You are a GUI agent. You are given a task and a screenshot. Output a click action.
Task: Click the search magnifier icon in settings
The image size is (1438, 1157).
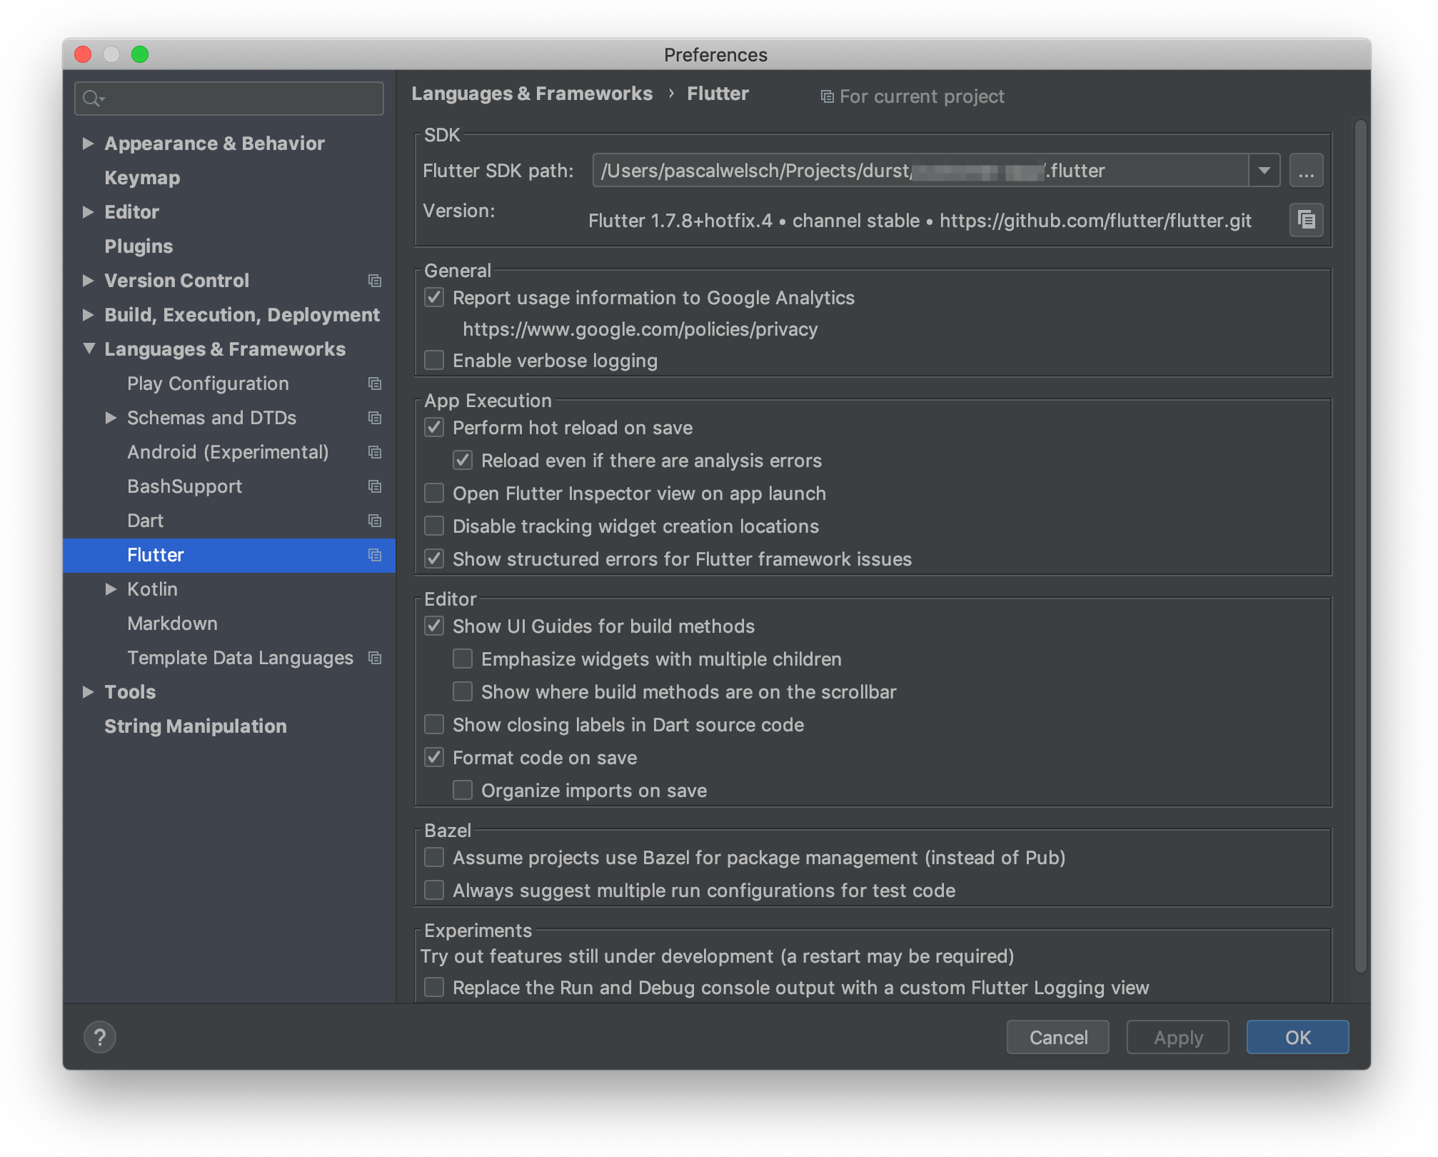(x=93, y=99)
